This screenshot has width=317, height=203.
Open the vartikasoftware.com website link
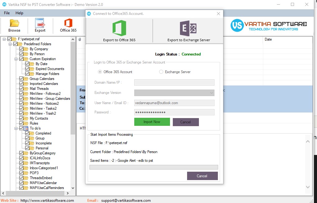click(47, 201)
